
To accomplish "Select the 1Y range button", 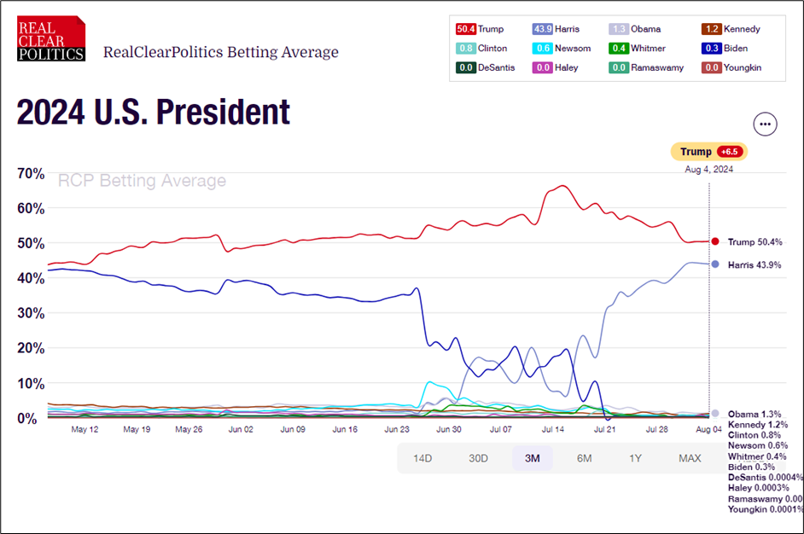I will [x=635, y=458].
